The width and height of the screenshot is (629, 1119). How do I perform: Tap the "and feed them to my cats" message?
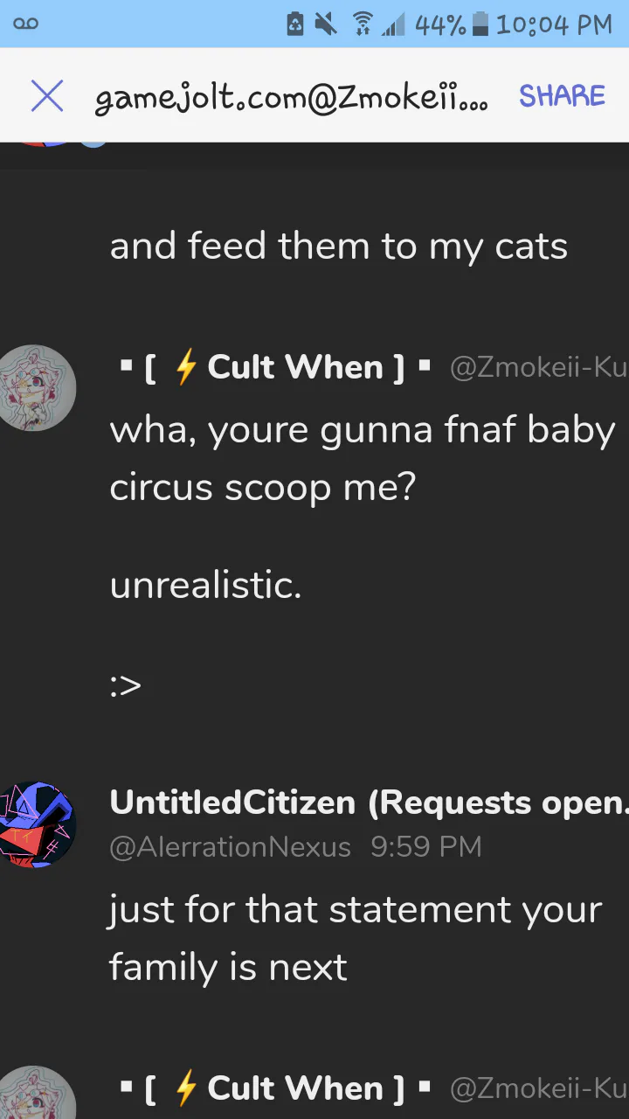(338, 247)
